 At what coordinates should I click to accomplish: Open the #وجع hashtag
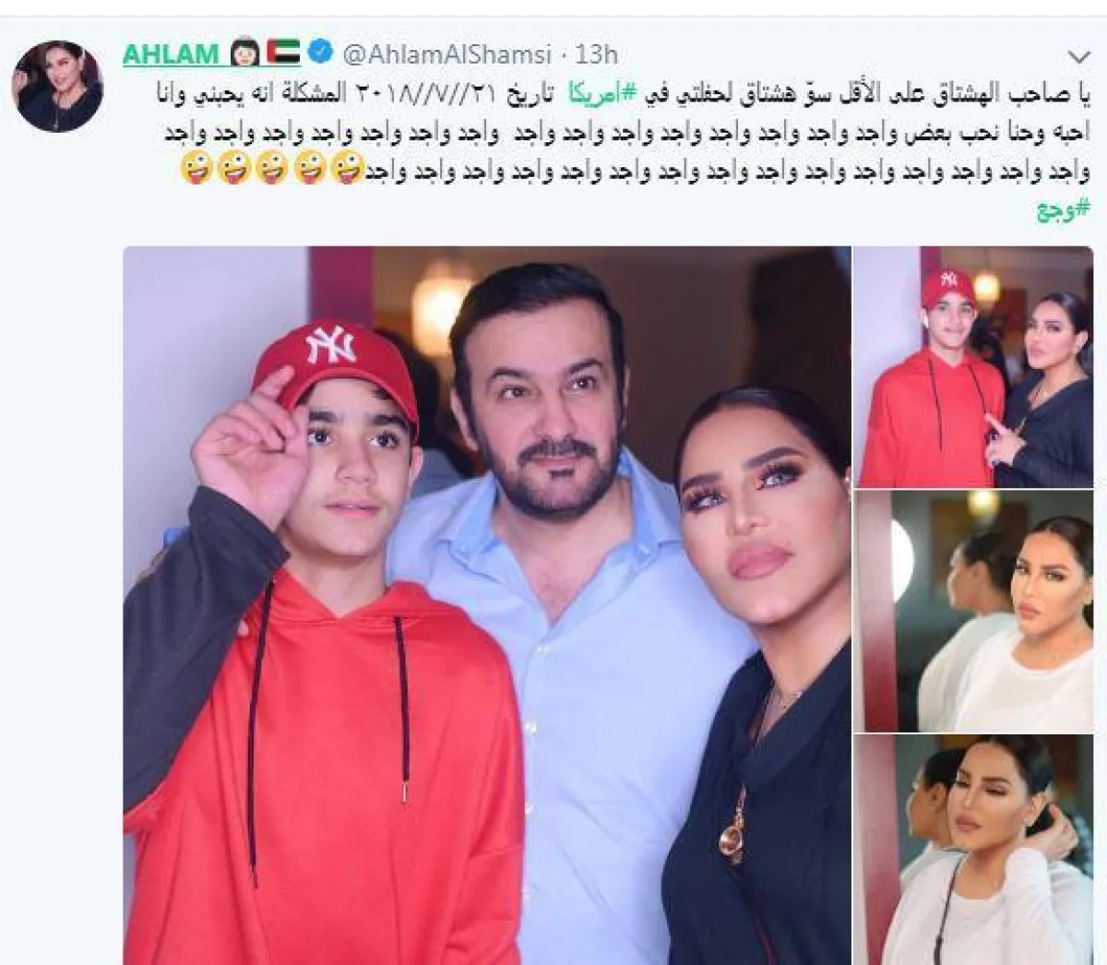(x=1060, y=211)
